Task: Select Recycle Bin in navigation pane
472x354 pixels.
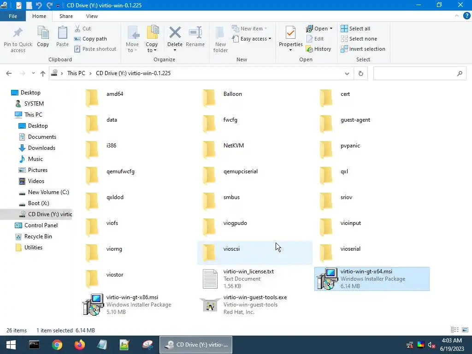Action: pos(38,236)
